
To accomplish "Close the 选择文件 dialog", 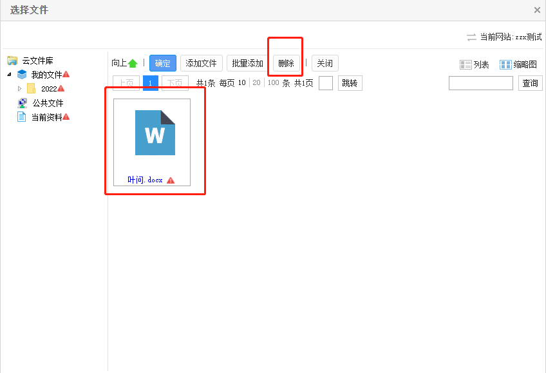I will point(537,10).
